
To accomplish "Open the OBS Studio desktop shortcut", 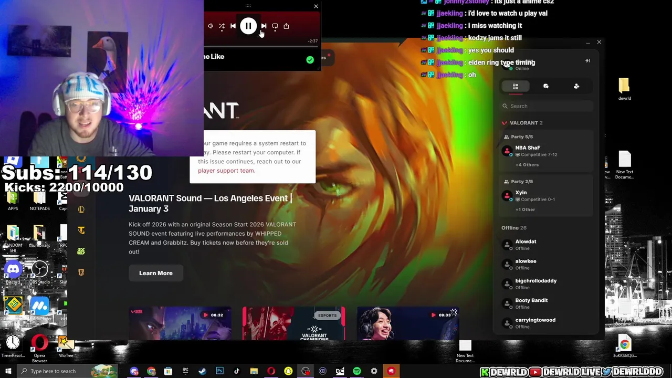I will click(x=39, y=273).
